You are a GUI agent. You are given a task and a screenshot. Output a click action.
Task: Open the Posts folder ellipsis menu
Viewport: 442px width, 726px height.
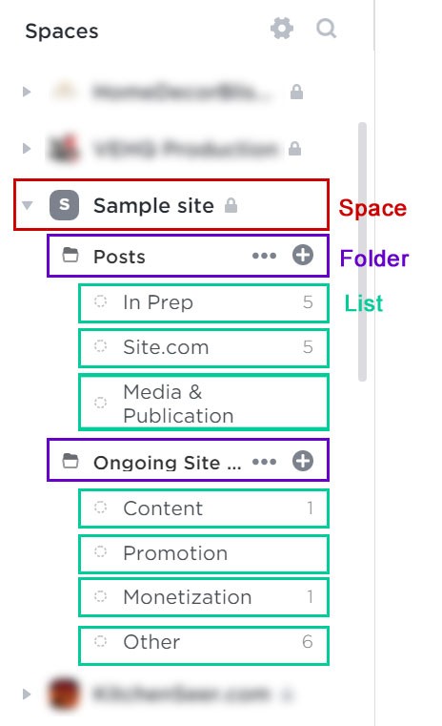(264, 256)
